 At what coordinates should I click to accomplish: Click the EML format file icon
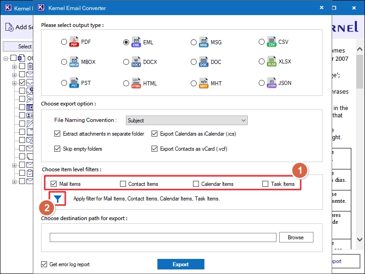click(x=136, y=42)
